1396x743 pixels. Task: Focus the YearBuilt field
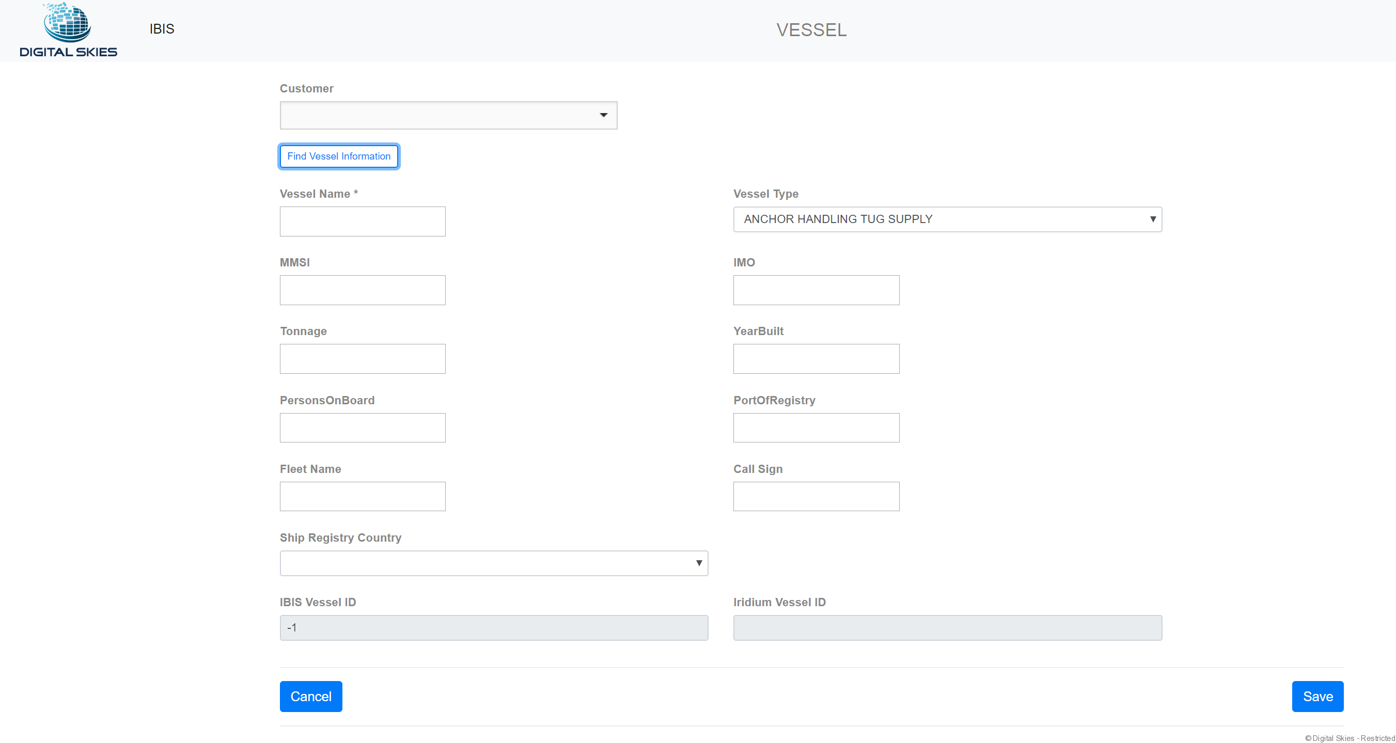coord(815,358)
